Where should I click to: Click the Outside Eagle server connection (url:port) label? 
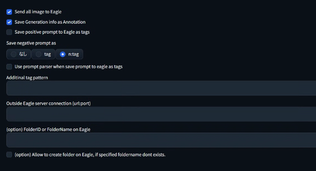click(x=48, y=103)
